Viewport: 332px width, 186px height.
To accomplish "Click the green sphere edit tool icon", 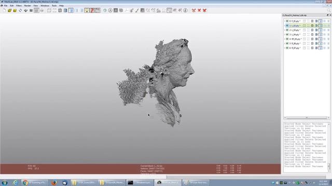I will click(105, 10).
